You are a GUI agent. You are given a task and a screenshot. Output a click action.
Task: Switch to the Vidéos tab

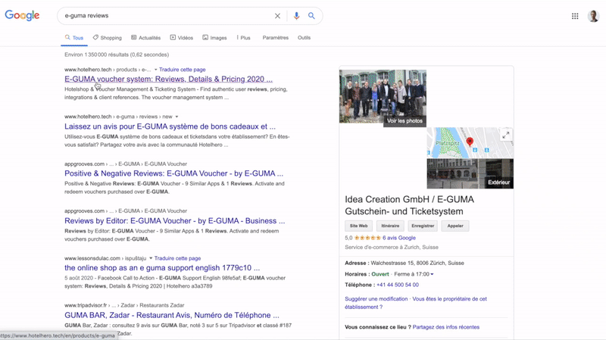tap(182, 38)
